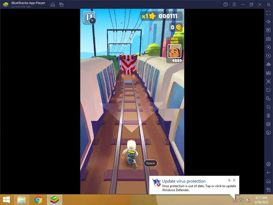Go to Android home from sidebar bottom
This screenshot has height=205, width=273.
point(268,181)
